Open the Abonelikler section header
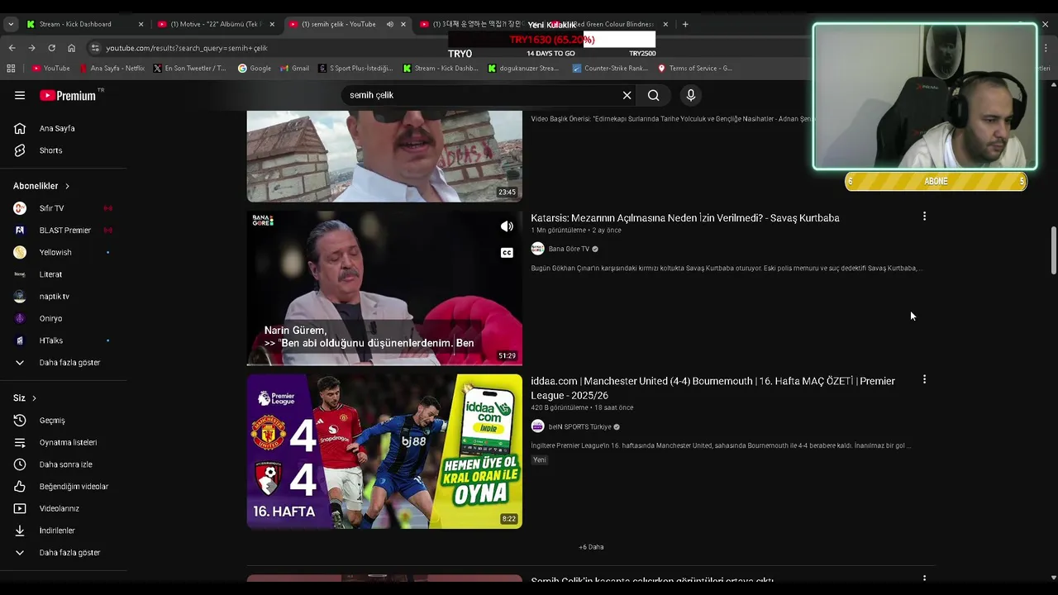1058x595 pixels. tap(41, 186)
